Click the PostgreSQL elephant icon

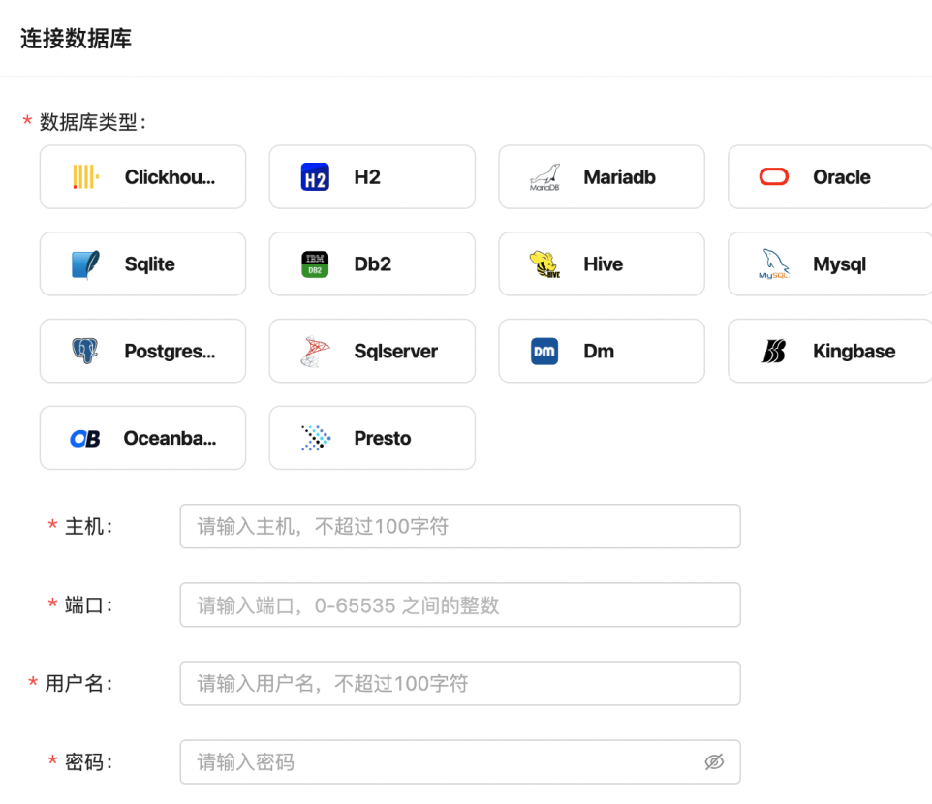(85, 352)
